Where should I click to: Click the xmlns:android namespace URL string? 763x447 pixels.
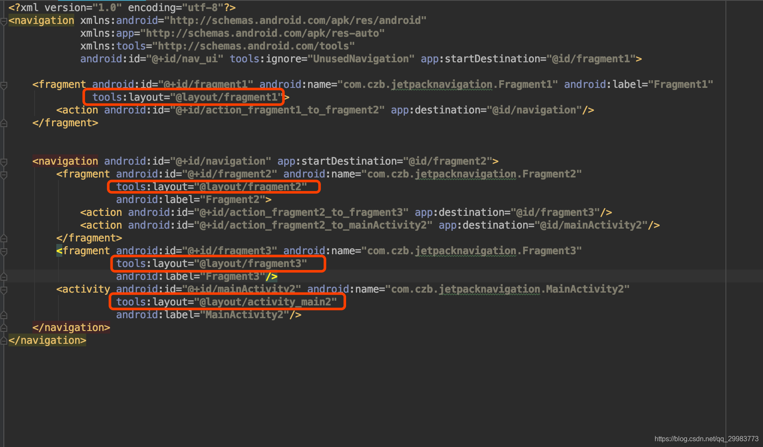tap(295, 20)
